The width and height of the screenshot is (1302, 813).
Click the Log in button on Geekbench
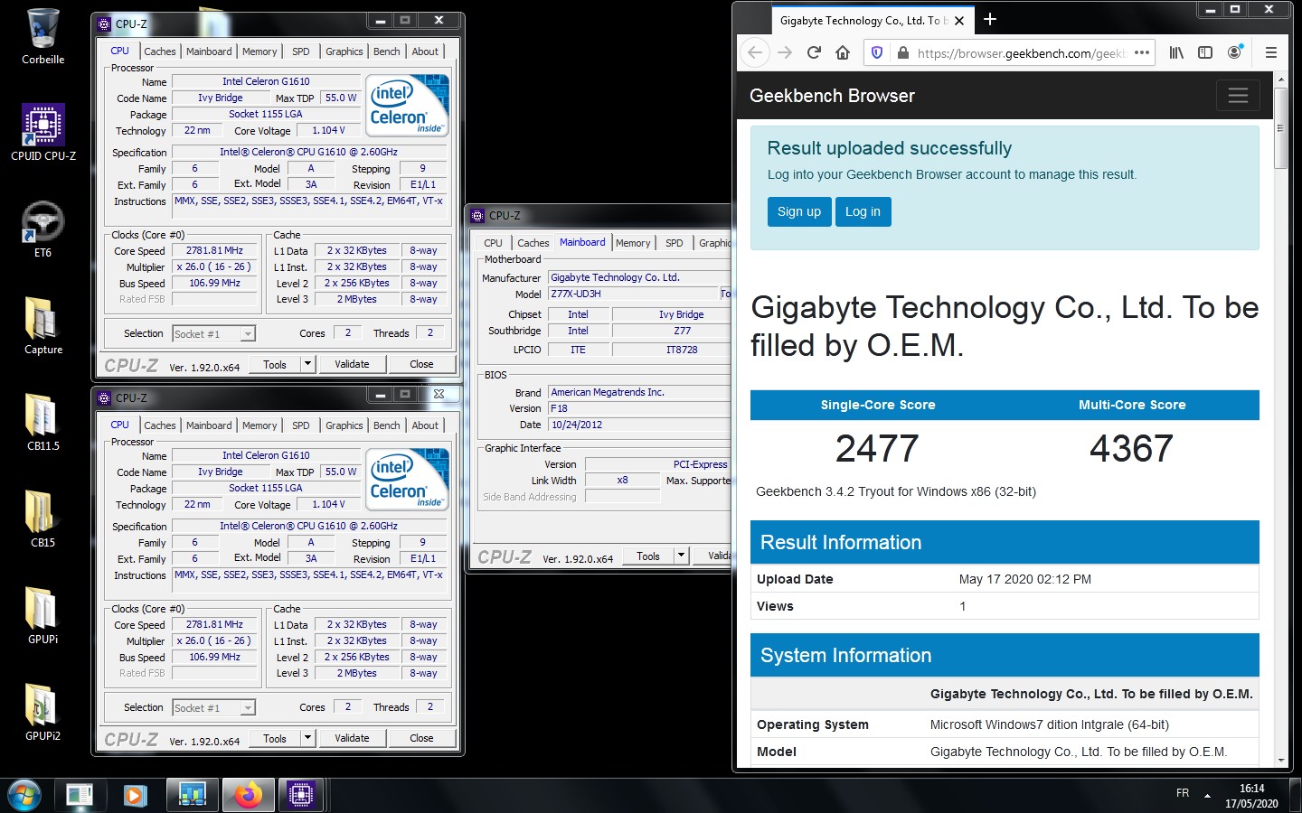863,211
